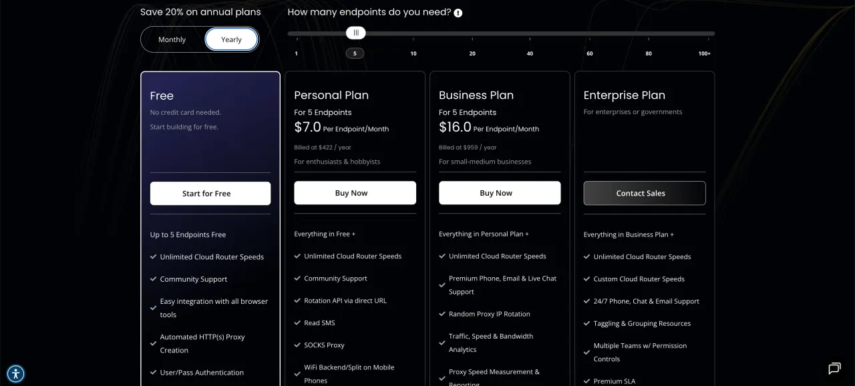Click the endpoint slider handle

(356, 33)
